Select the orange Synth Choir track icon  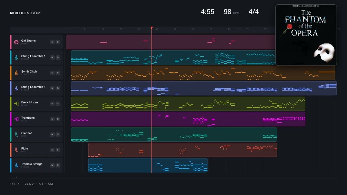pos(16,73)
